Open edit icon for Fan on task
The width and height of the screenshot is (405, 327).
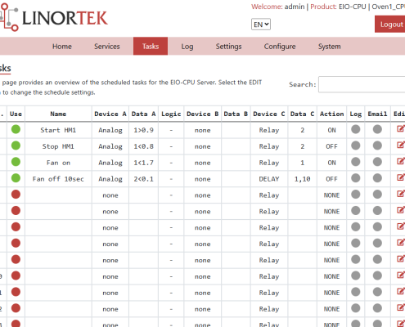point(401,162)
